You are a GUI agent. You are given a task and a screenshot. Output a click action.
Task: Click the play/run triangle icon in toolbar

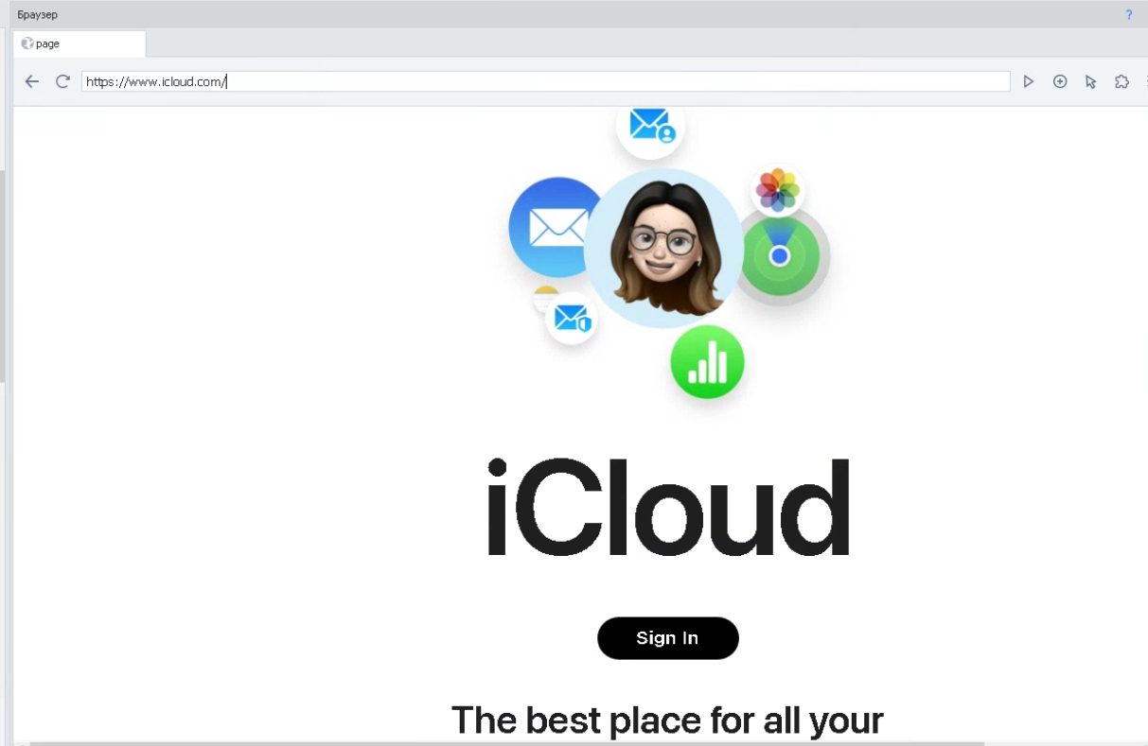[1029, 82]
